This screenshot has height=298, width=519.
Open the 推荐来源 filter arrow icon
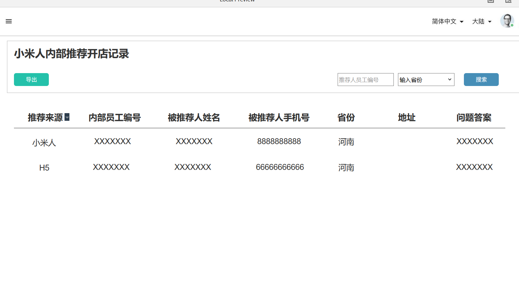coord(67,117)
